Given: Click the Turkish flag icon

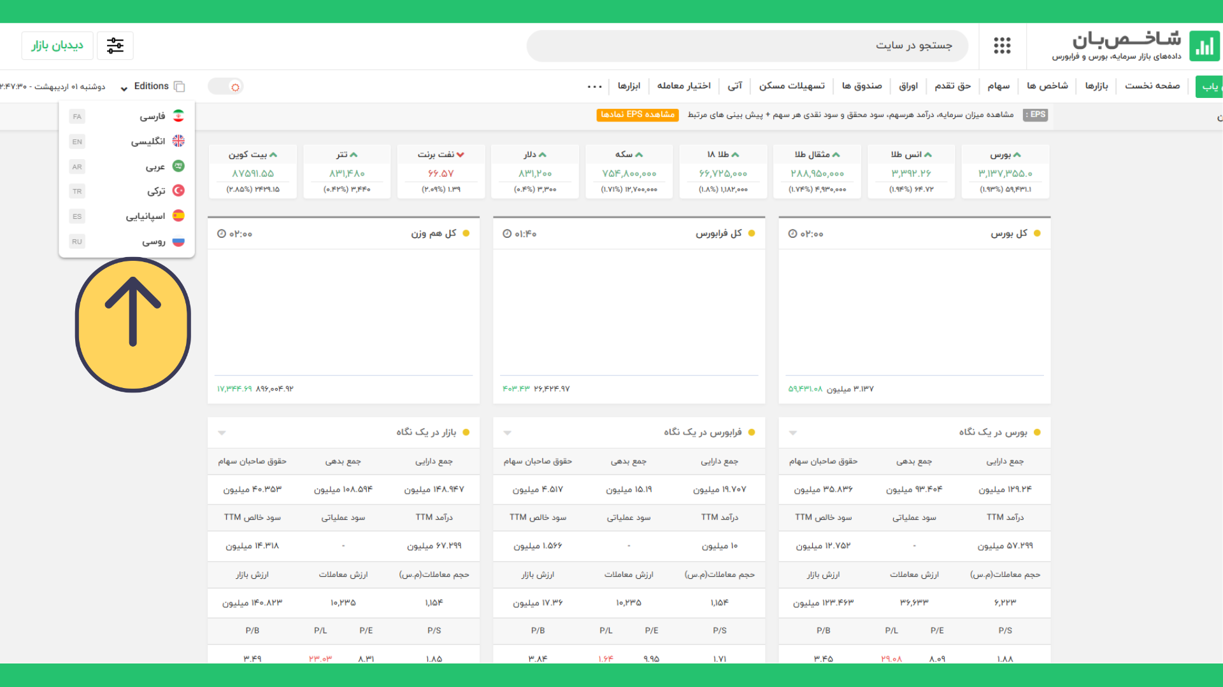Looking at the screenshot, I should (x=178, y=191).
